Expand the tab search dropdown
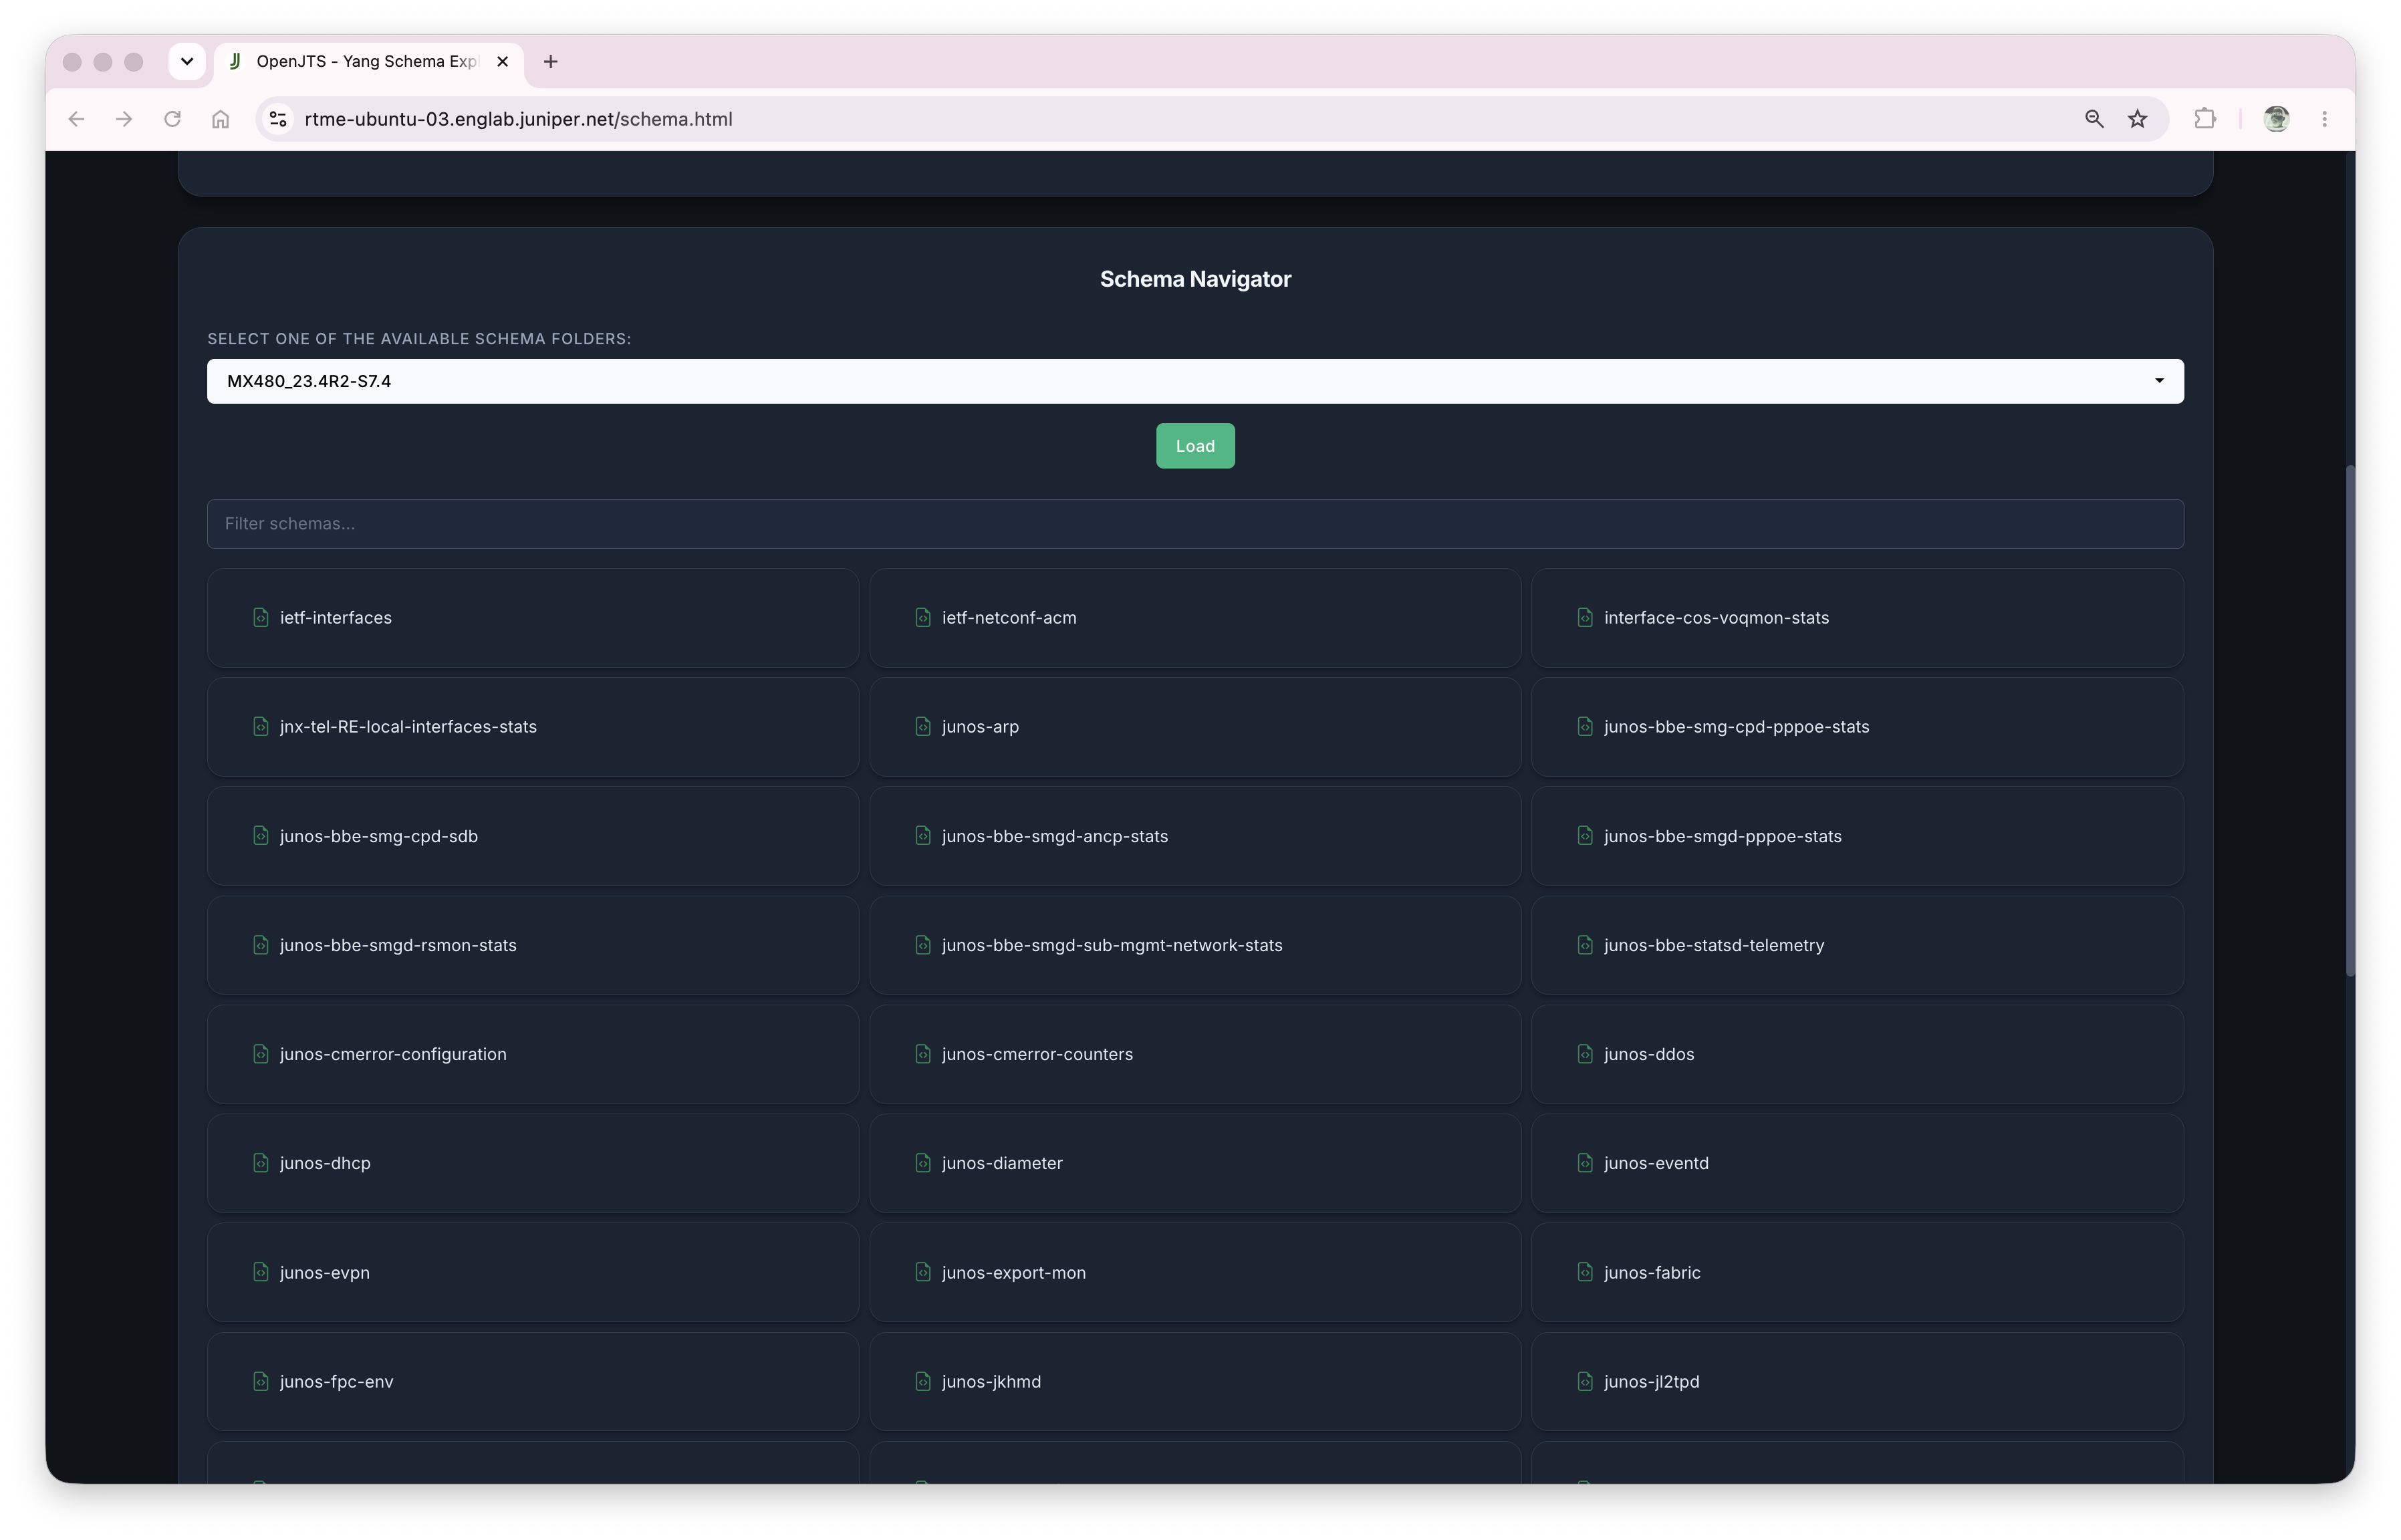This screenshot has height=1540, width=2401. click(x=187, y=61)
